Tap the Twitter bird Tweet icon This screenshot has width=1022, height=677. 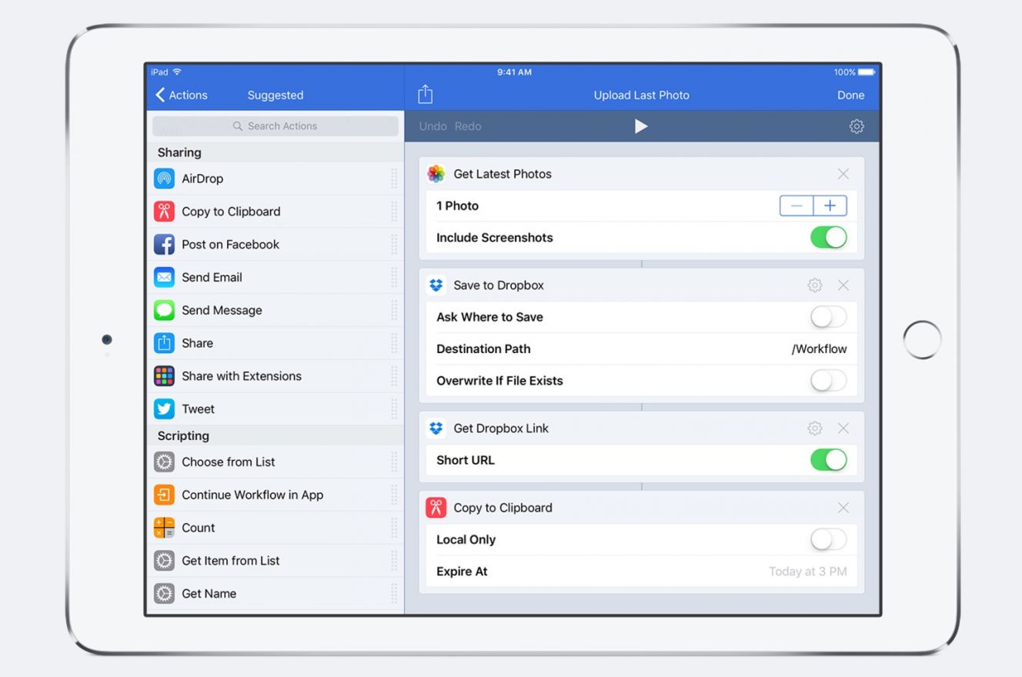pos(164,409)
